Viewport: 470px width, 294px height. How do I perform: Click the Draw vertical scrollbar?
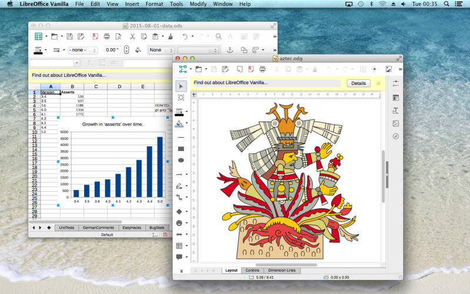[x=383, y=176]
